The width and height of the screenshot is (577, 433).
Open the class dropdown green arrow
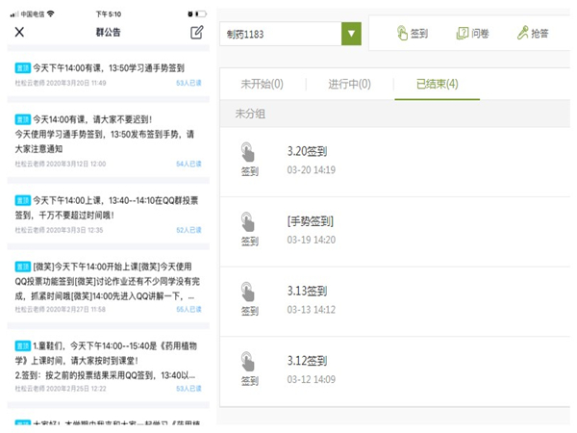(x=351, y=34)
